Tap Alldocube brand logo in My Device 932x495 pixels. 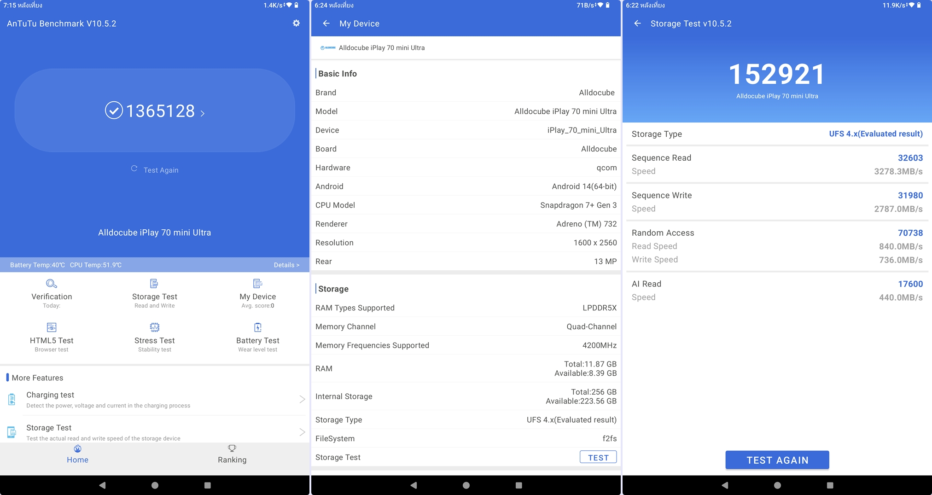(328, 47)
